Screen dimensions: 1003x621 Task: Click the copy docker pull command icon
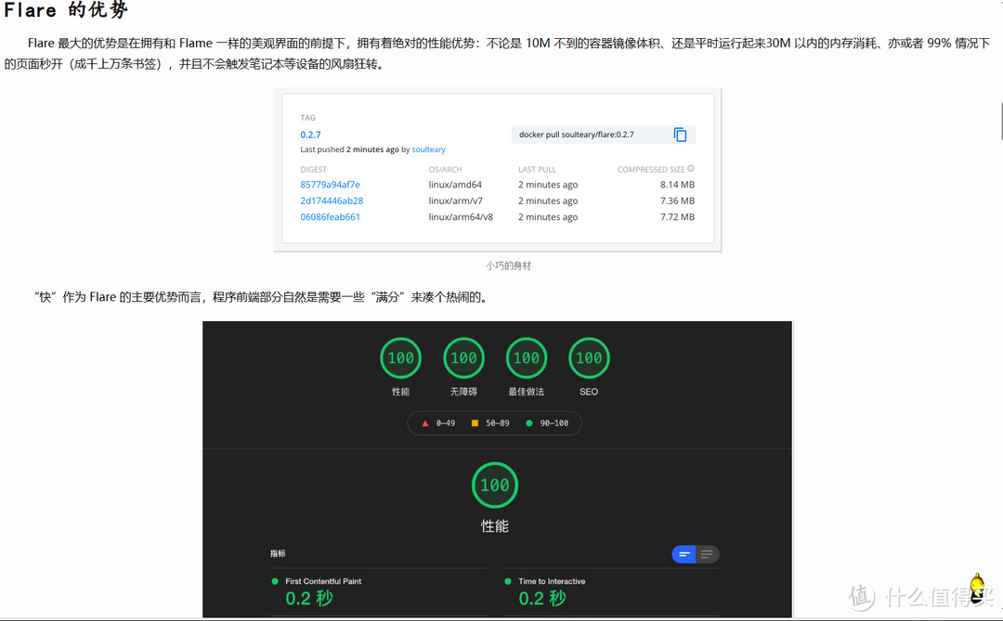(x=681, y=134)
